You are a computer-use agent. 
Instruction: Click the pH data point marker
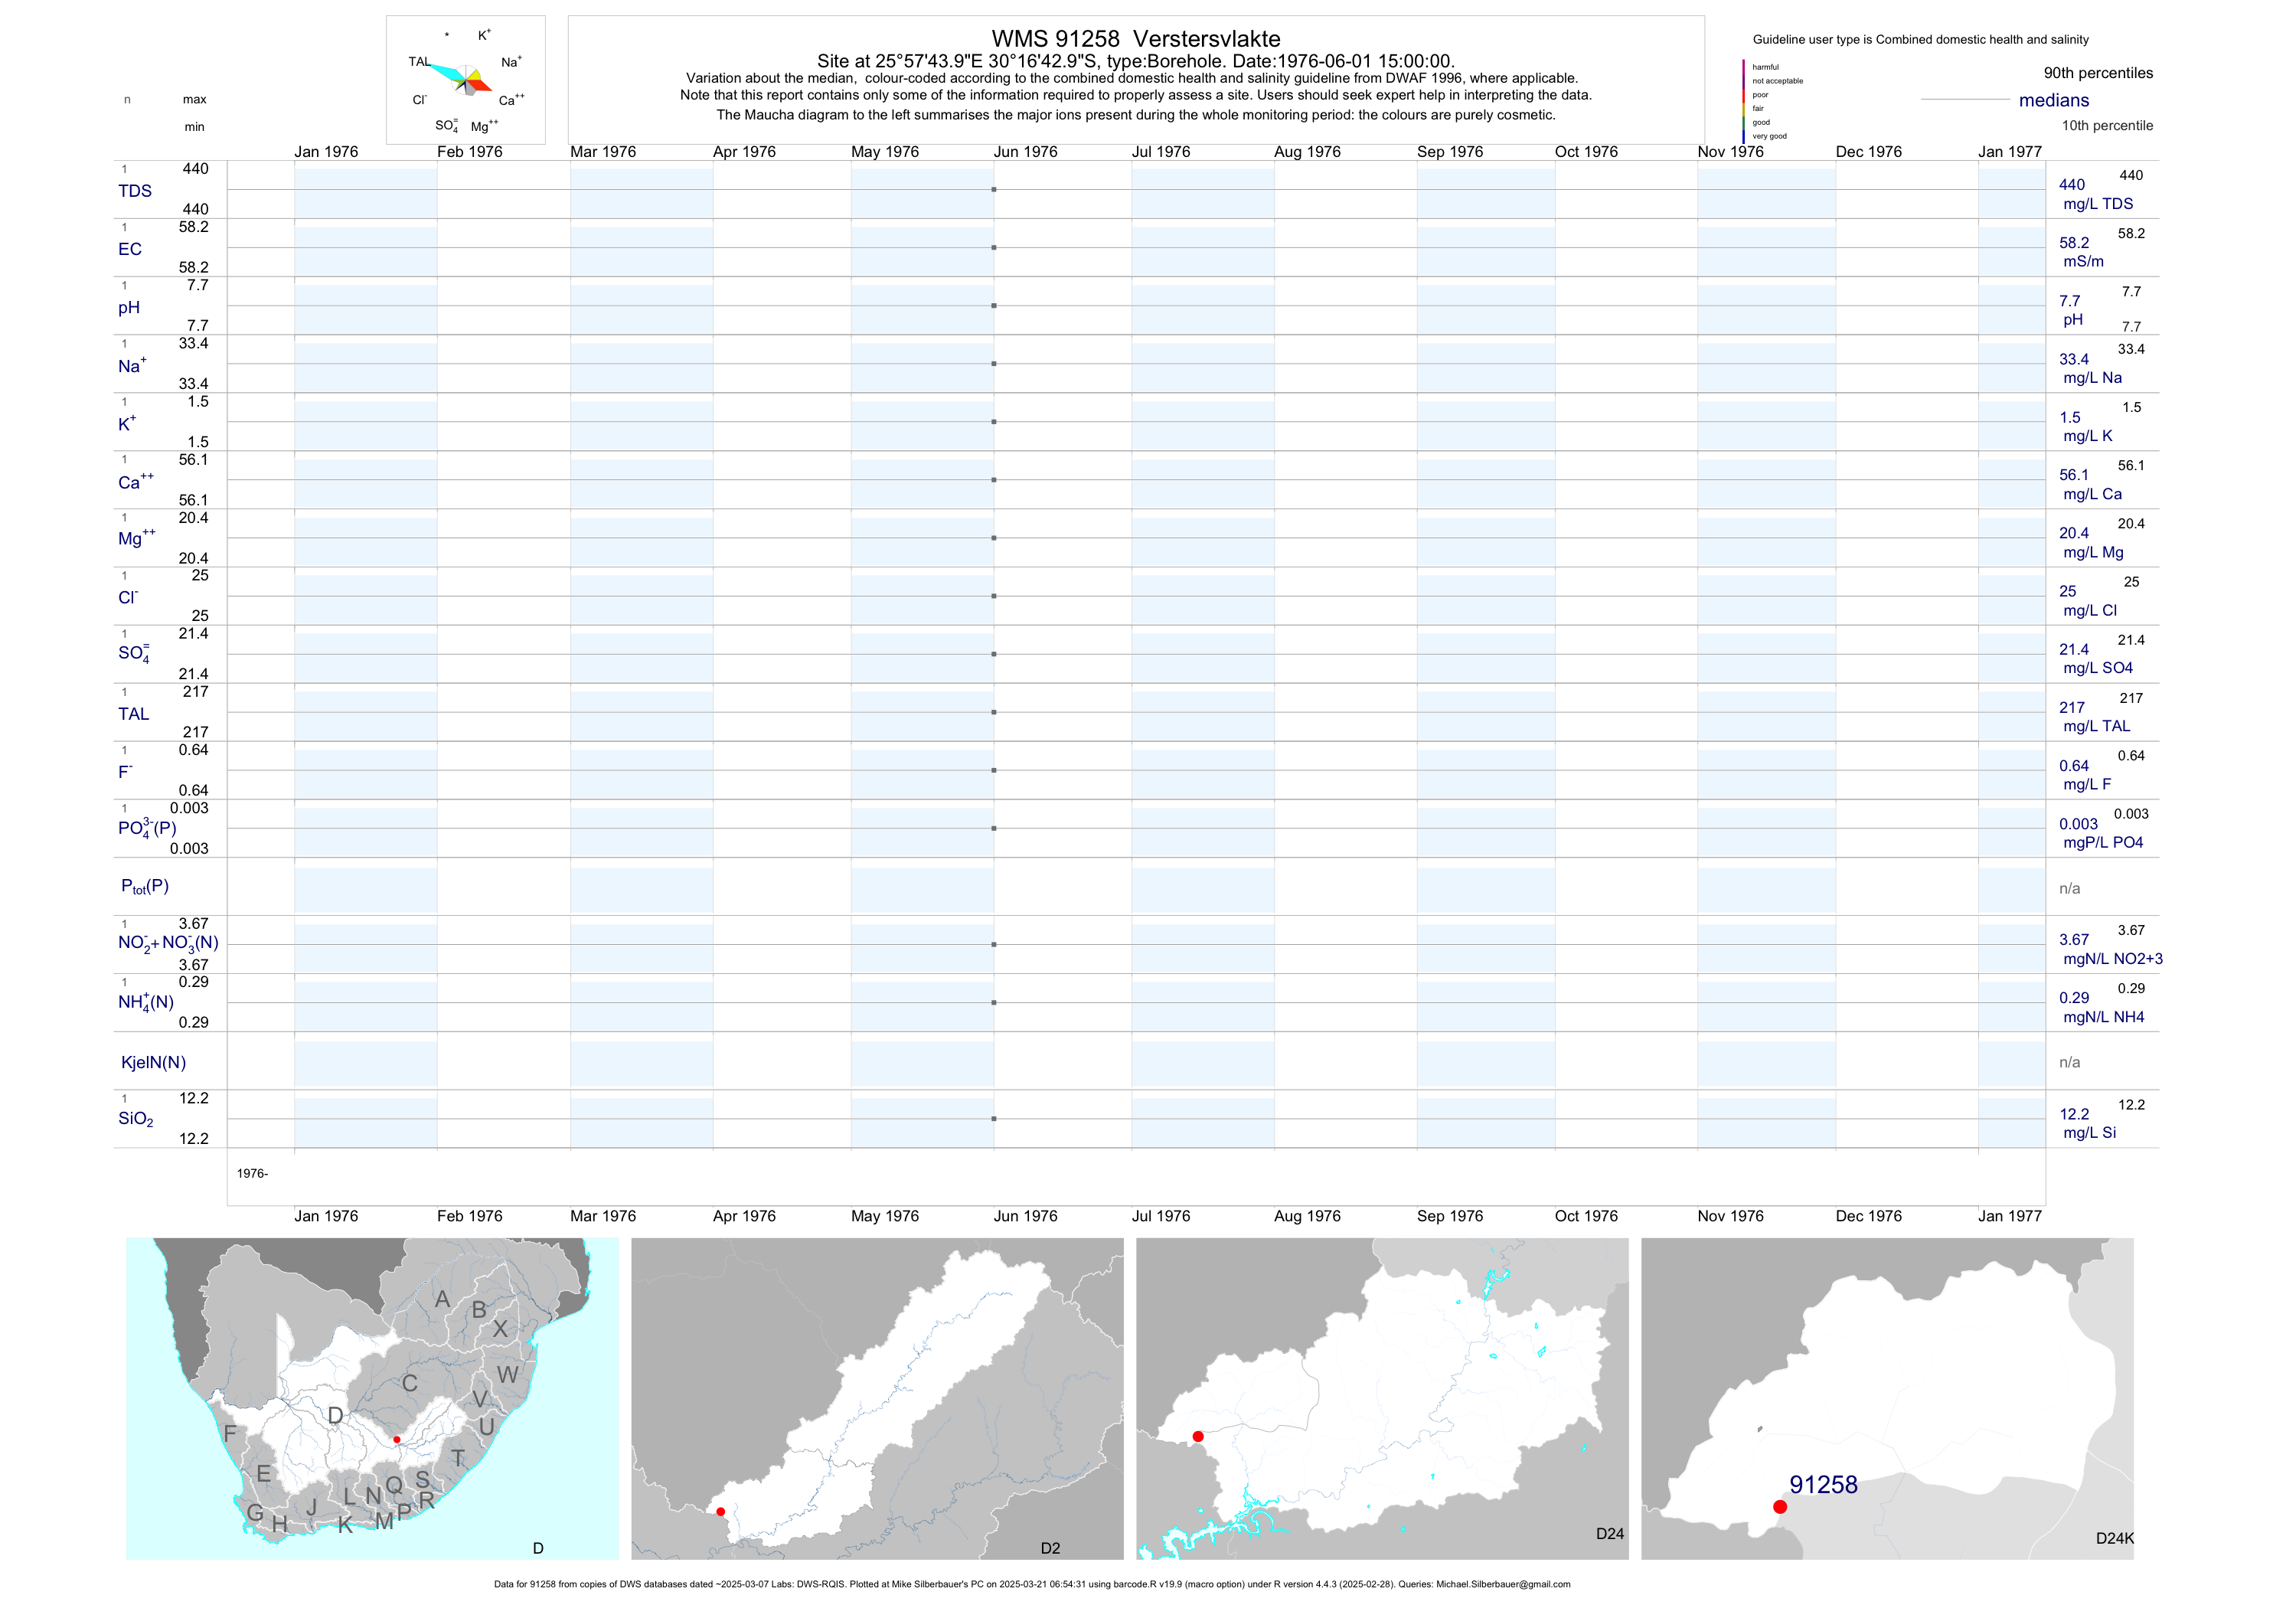[994, 306]
